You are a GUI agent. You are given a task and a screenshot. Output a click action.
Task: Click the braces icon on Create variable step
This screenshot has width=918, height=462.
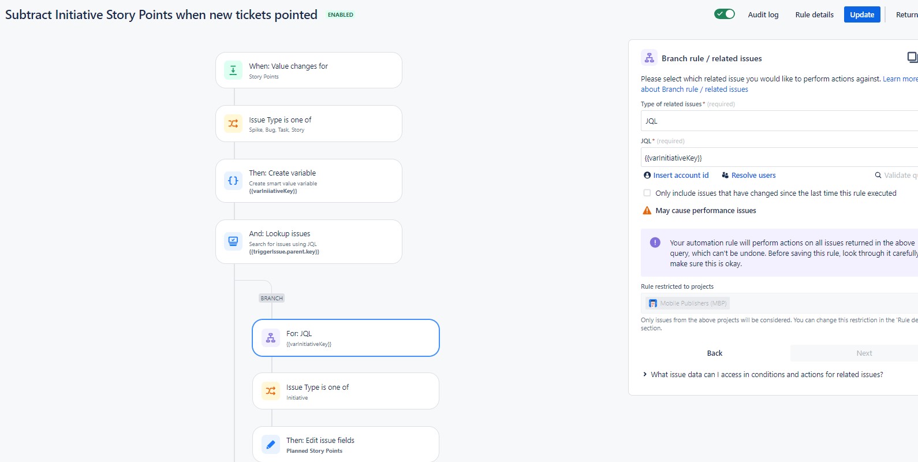point(232,181)
